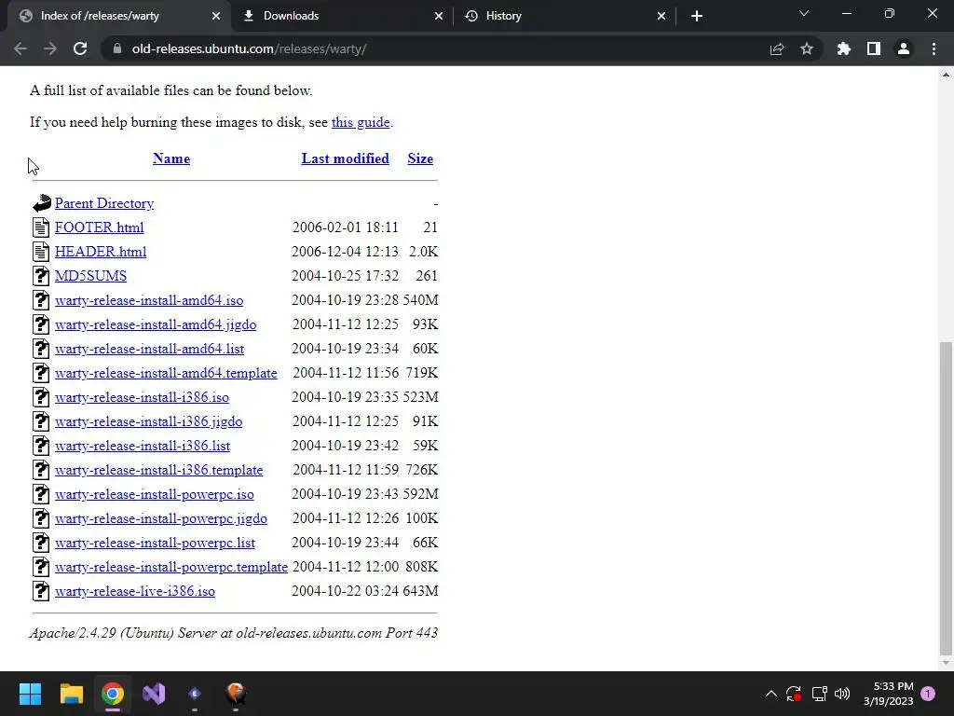The height and width of the screenshot is (716, 954).
Task: Close the History tab
Action: (661, 16)
